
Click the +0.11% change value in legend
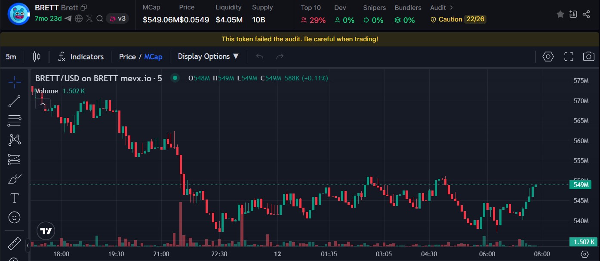tap(315, 78)
